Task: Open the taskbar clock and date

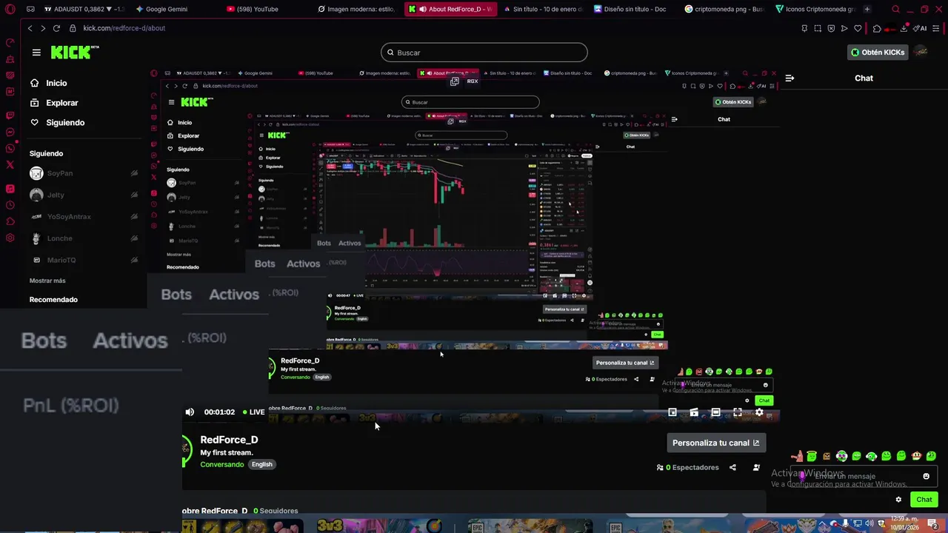Action: pyautogui.click(x=904, y=523)
